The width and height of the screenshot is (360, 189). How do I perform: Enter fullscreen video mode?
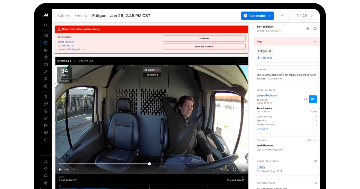[235, 169]
